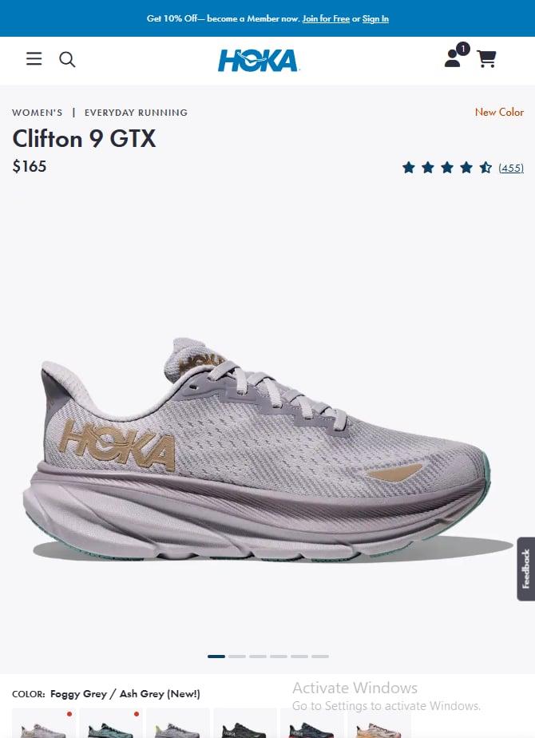Go to HOKA home logo
This screenshot has width=535, height=738.
[x=258, y=61]
